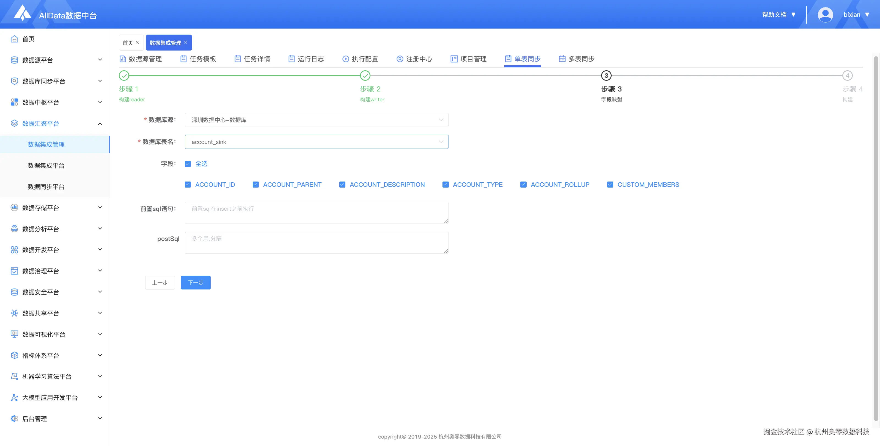The height and width of the screenshot is (446, 880).
Task: Click the 数据源管理 chart icon
Action: [123, 59]
